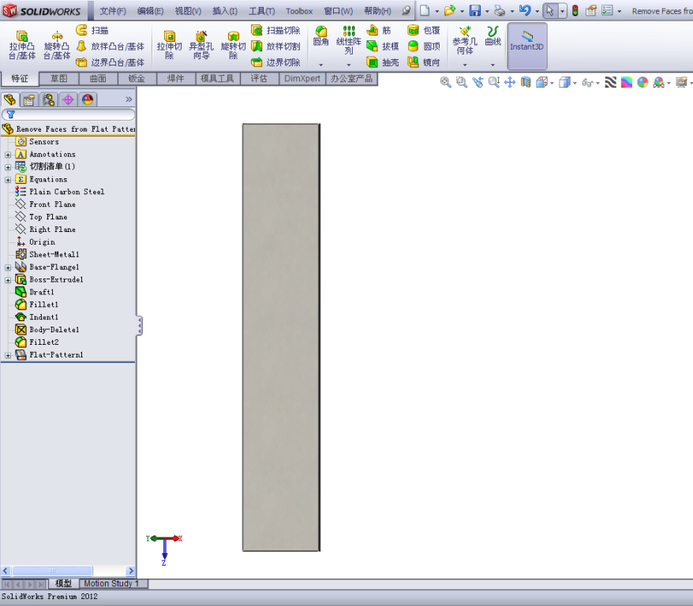Click the Boundary Boss/Base (边界凸台/基体) tool
The image size is (693, 606).
click(x=110, y=62)
